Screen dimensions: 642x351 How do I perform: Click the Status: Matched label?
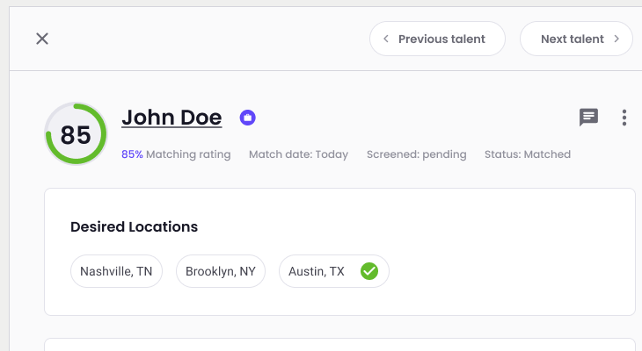click(x=527, y=154)
